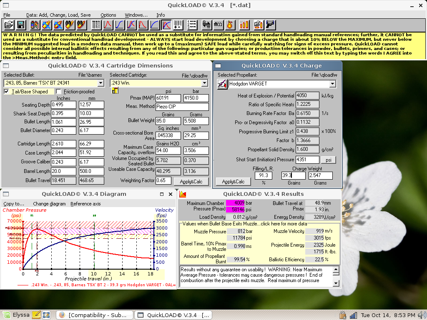
Task: Click the Bullet Weight Grains field
Action: [x=168, y=121]
